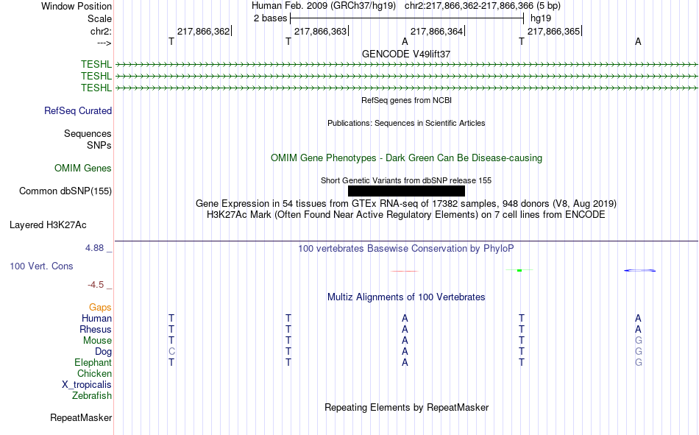
Task: Click the first TESHL gene label
Action: (96, 64)
